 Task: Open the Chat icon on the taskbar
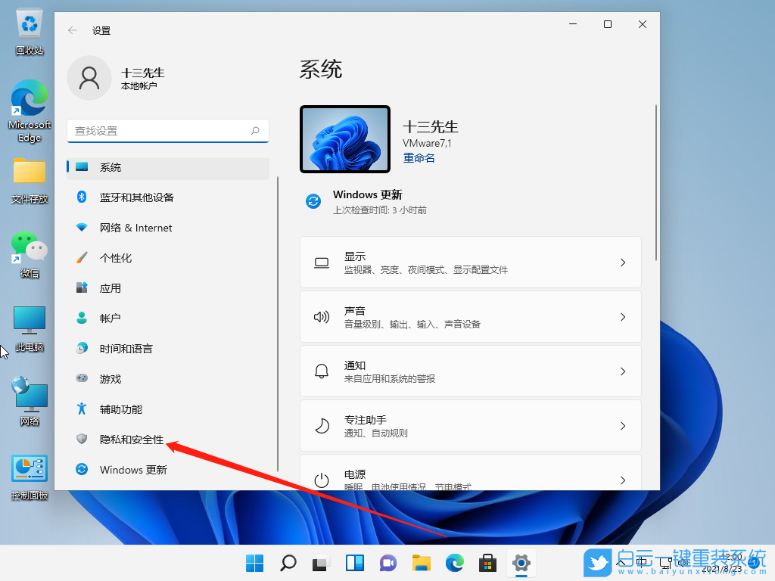coord(387,563)
